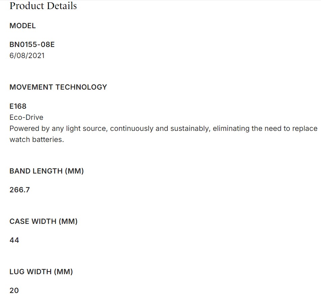
Task: Click the CASE WIDTH (MM) label
Action: [x=43, y=222]
